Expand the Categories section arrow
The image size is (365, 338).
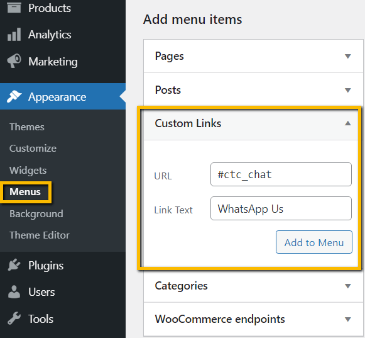(347, 286)
